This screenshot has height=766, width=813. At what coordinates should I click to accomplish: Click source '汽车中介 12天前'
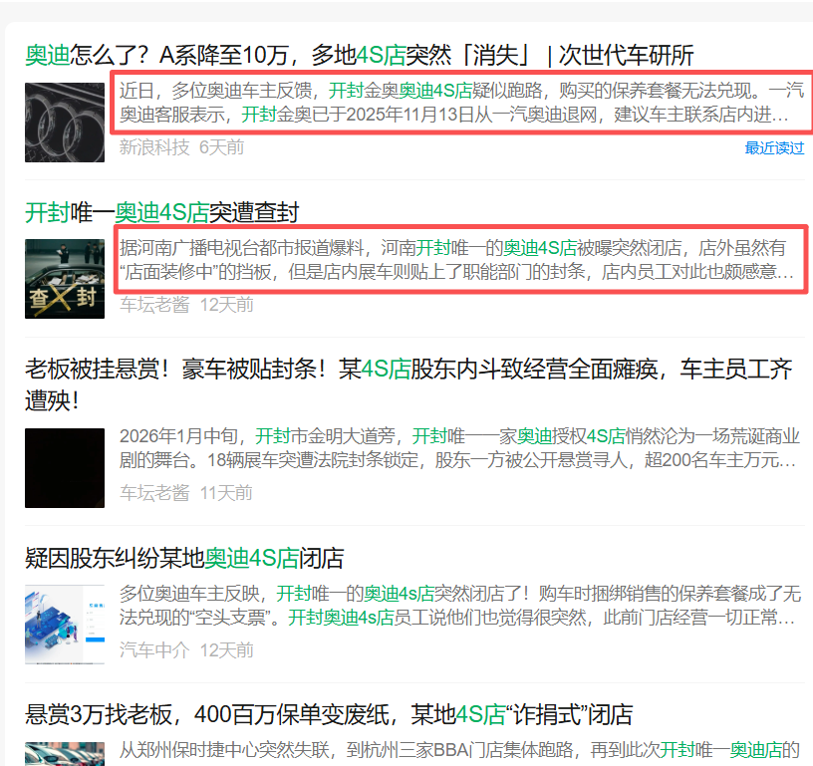(186, 649)
